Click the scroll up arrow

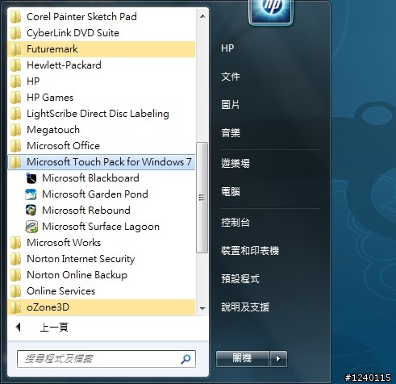pos(202,16)
